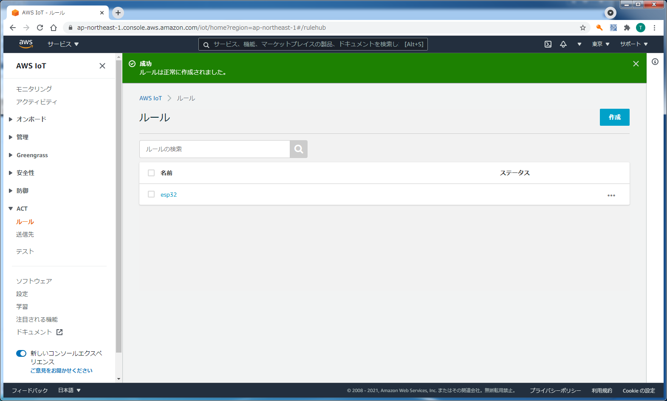Click the rule search magnifier button
The height and width of the screenshot is (401, 667).
(x=299, y=149)
